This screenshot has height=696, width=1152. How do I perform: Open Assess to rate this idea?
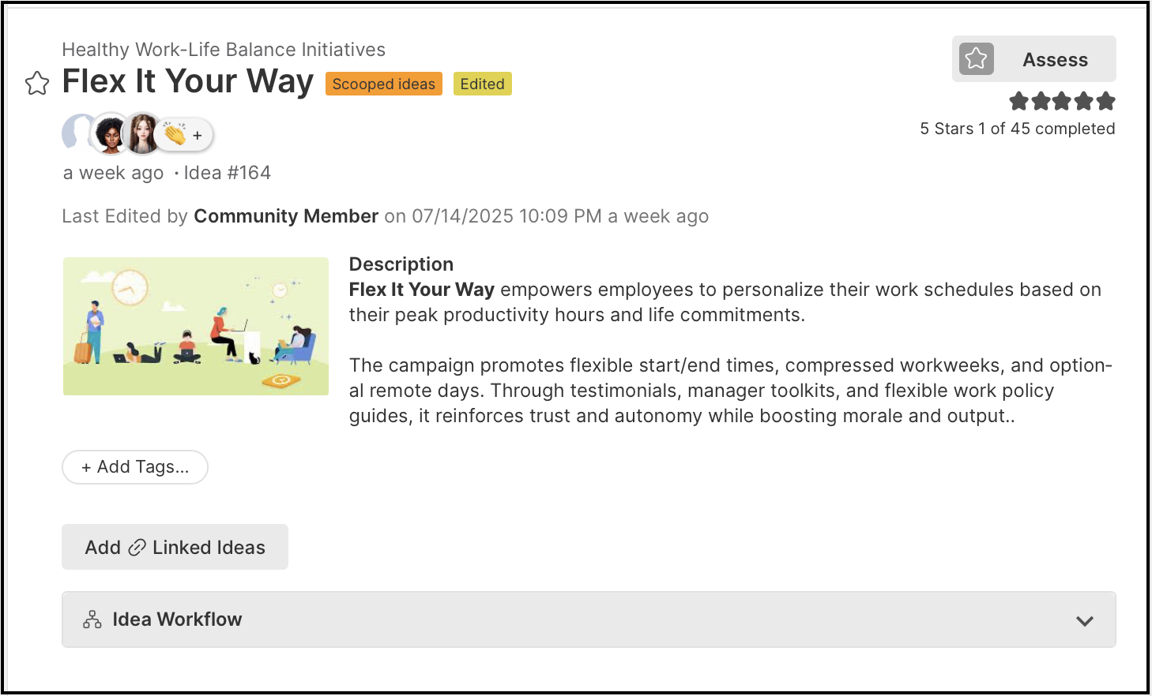(x=1033, y=58)
